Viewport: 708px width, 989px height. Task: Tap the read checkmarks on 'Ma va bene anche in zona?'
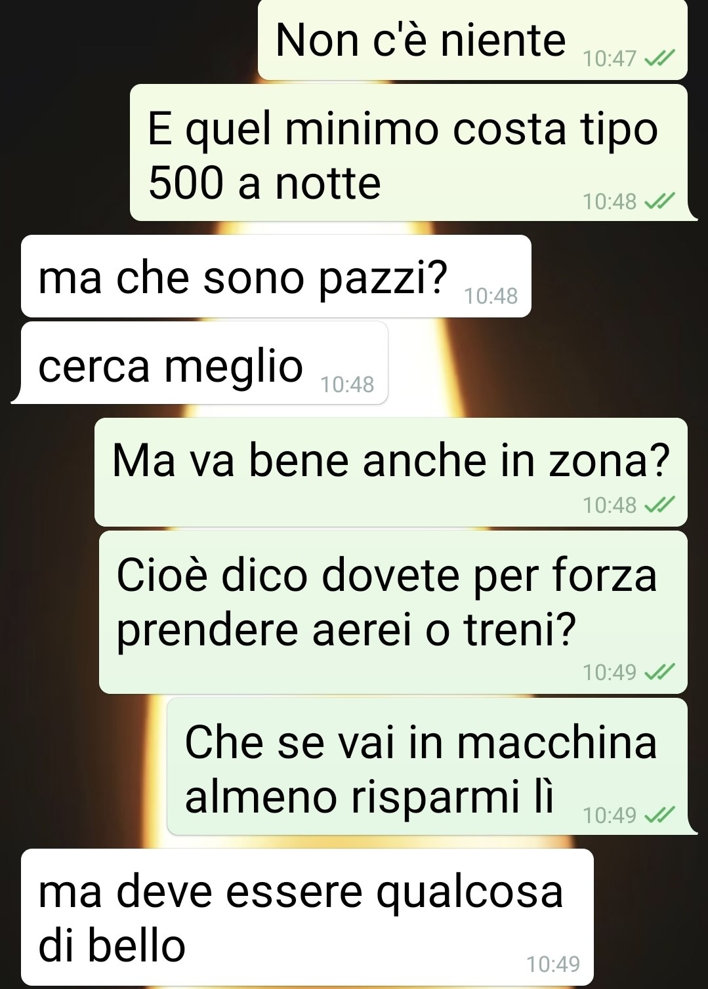point(659,505)
